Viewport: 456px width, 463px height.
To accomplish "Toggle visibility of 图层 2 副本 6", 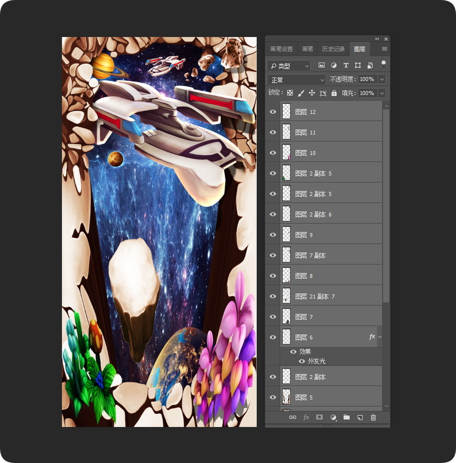I will [272, 214].
